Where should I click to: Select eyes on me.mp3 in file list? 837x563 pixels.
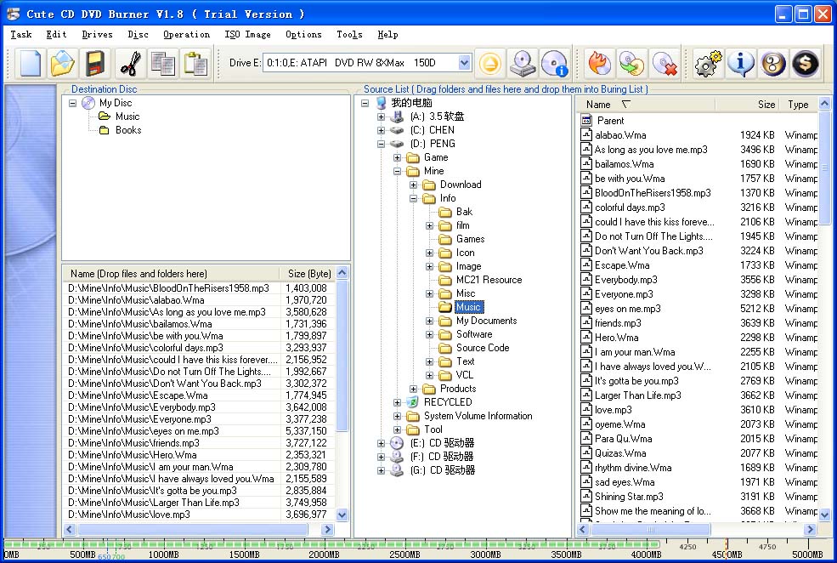point(628,309)
